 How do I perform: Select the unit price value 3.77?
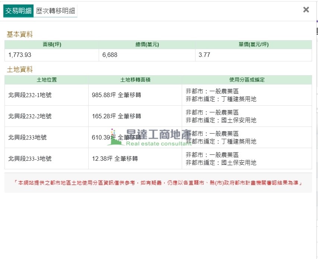(204, 55)
